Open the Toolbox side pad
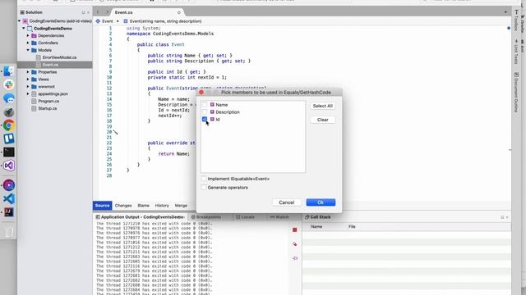The image size is (526, 295). [x=516, y=20]
